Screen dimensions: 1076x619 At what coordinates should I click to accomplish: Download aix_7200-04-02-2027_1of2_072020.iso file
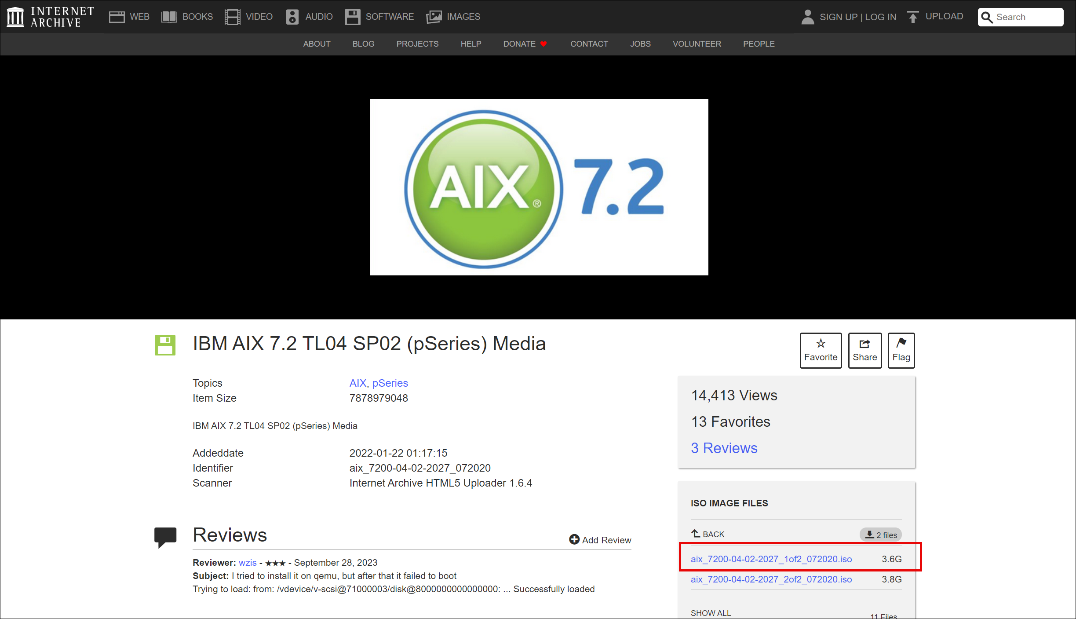click(x=771, y=559)
